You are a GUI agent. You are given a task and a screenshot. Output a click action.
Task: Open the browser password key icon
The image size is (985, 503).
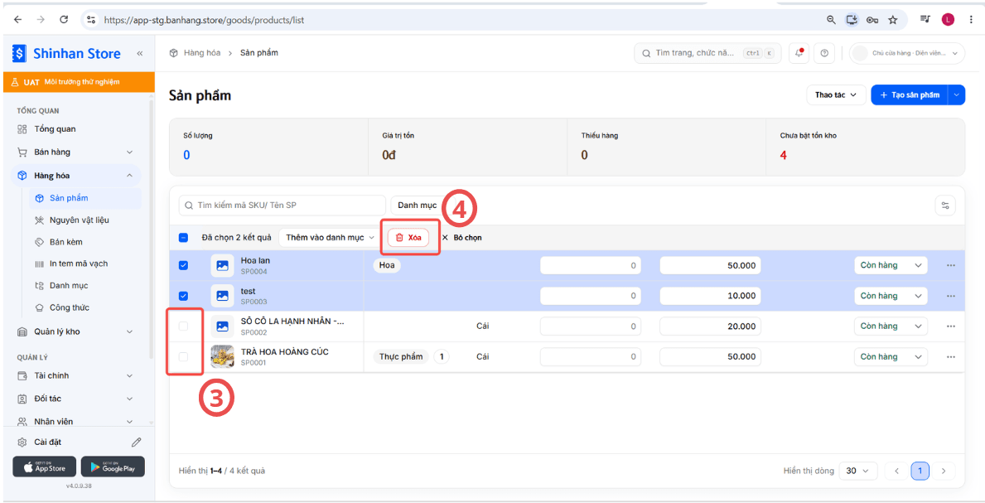point(872,20)
